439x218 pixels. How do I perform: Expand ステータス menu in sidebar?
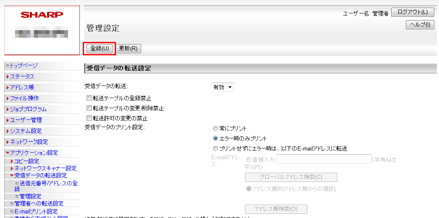(x=22, y=77)
